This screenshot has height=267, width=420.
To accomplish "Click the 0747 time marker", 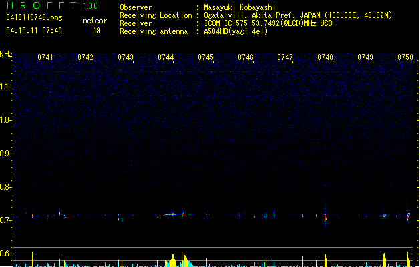I will click(x=285, y=57).
